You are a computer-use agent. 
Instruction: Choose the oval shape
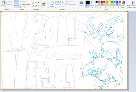coord(53,2)
